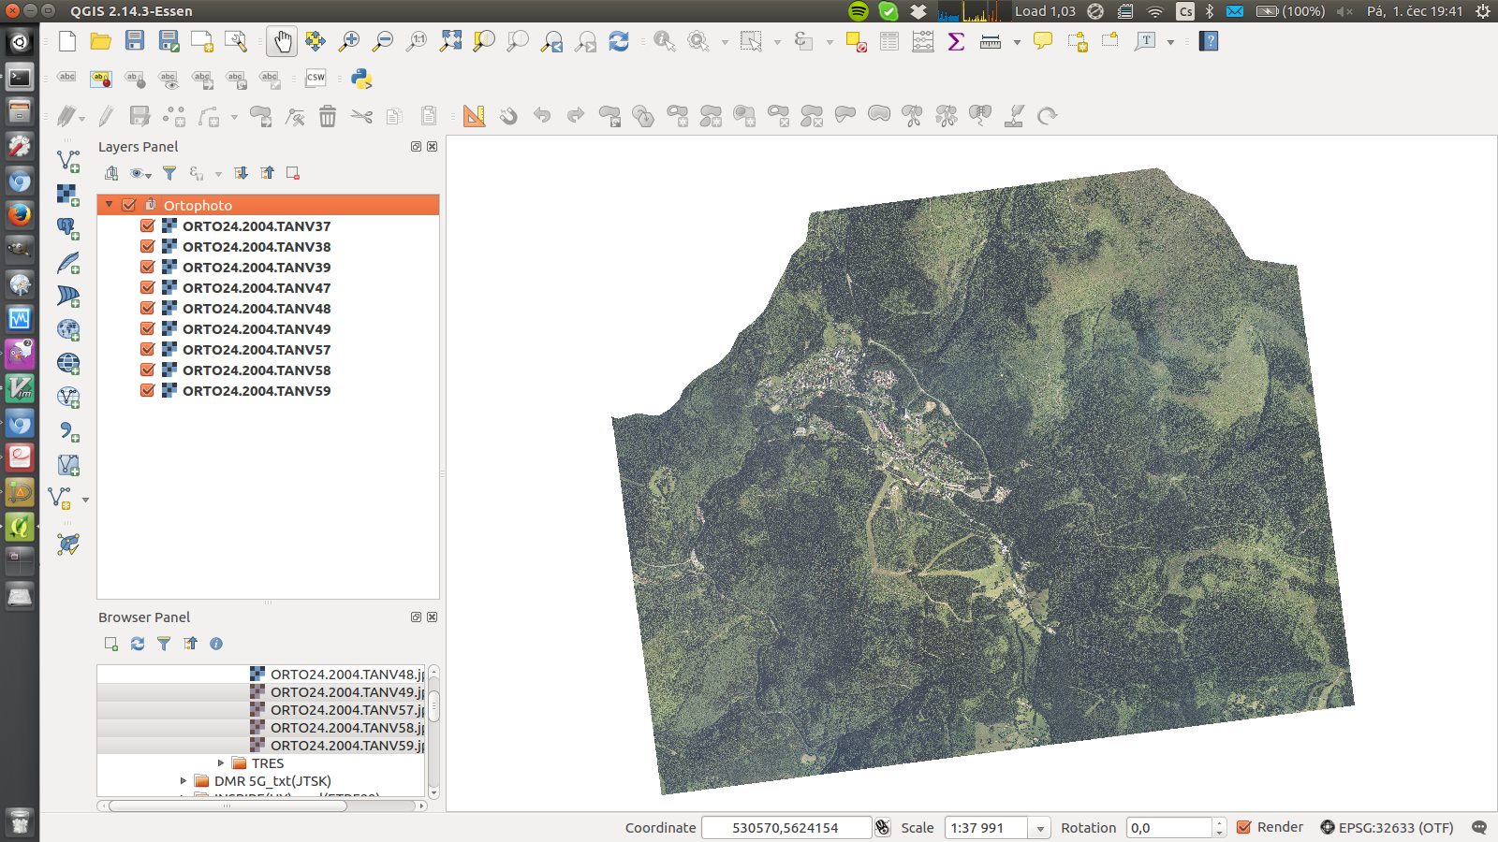Open log messages speech bubble icon
The height and width of the screenshot is (842, 1498).
[x=1479, y=828]
